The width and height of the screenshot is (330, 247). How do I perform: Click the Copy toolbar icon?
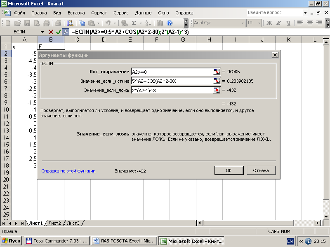[x=82, y=23]
